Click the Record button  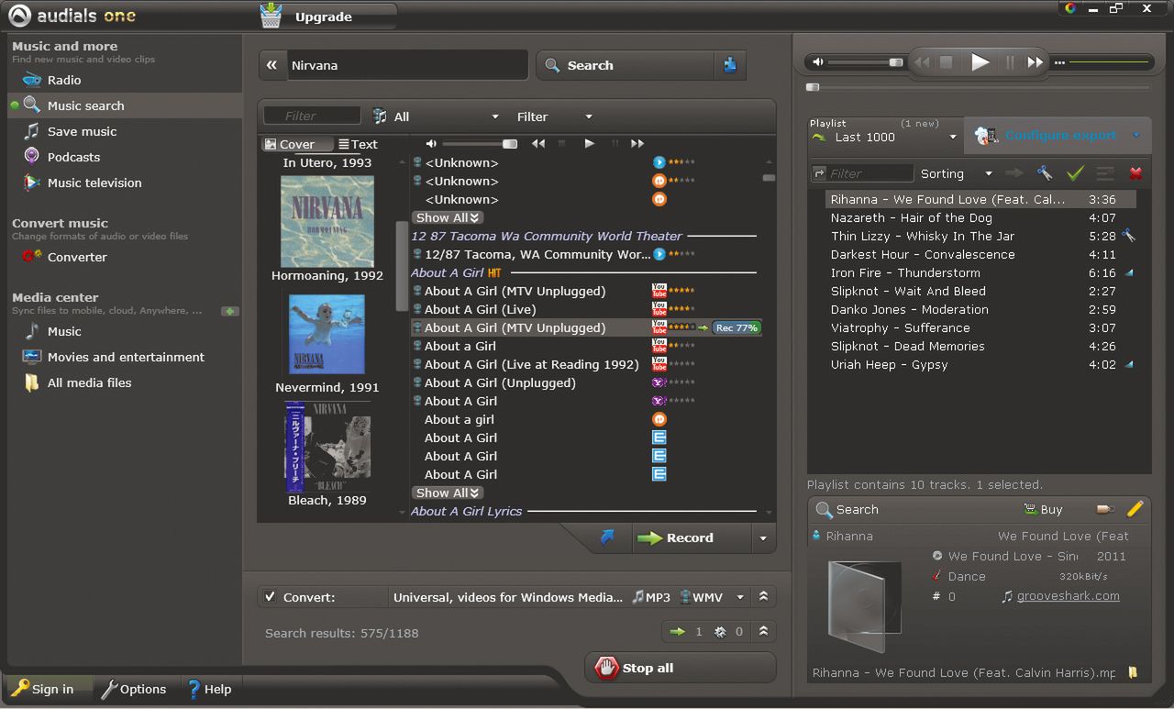click(690, 538)
